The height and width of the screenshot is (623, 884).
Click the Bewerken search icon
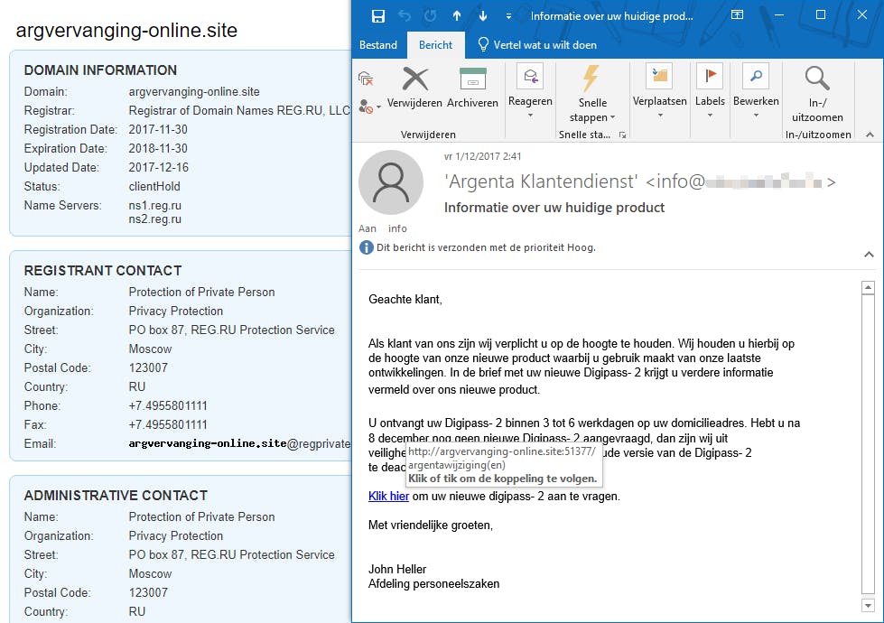(x=756, y=76)
